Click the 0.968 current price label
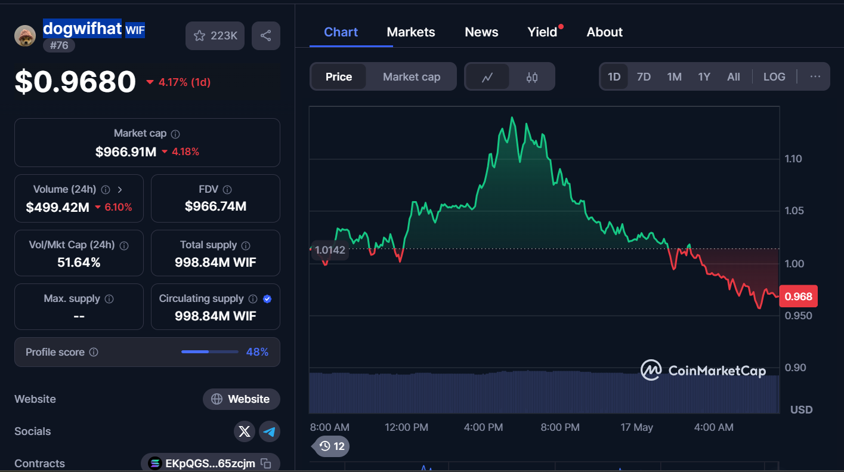Image resolution: width=844 pixels, height=472 pixels. (x=798, y=297)
